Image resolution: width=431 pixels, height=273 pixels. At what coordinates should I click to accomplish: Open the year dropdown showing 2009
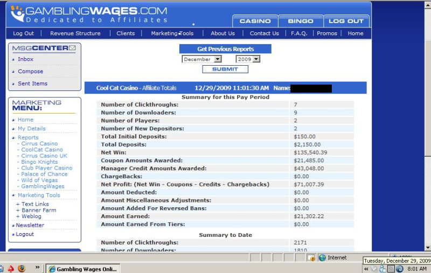coord(248,59)
